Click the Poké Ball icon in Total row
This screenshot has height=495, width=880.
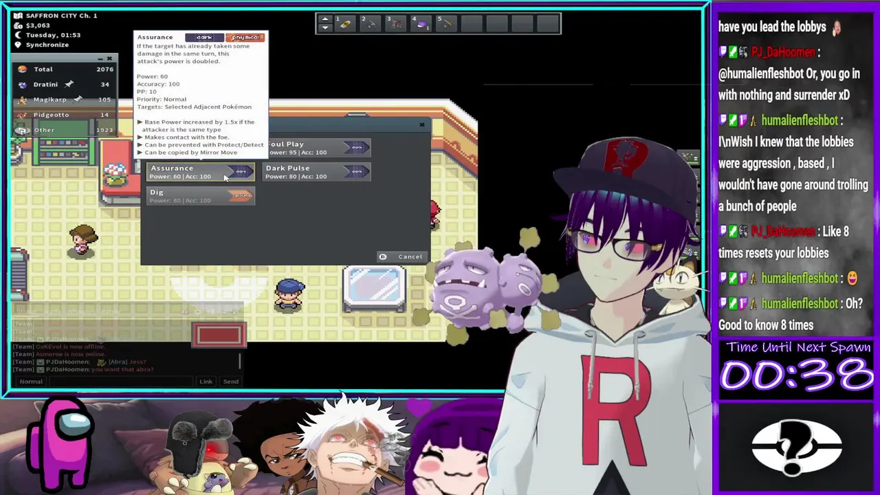point(22,69)
